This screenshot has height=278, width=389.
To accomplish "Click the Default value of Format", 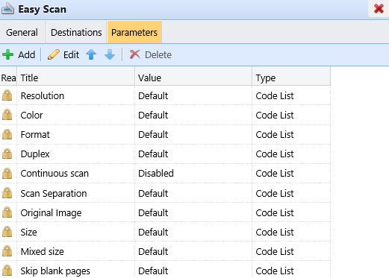I will tap(153, 135).
